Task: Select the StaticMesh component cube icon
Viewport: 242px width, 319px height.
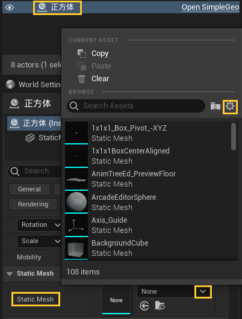Action: pos(30,138)
